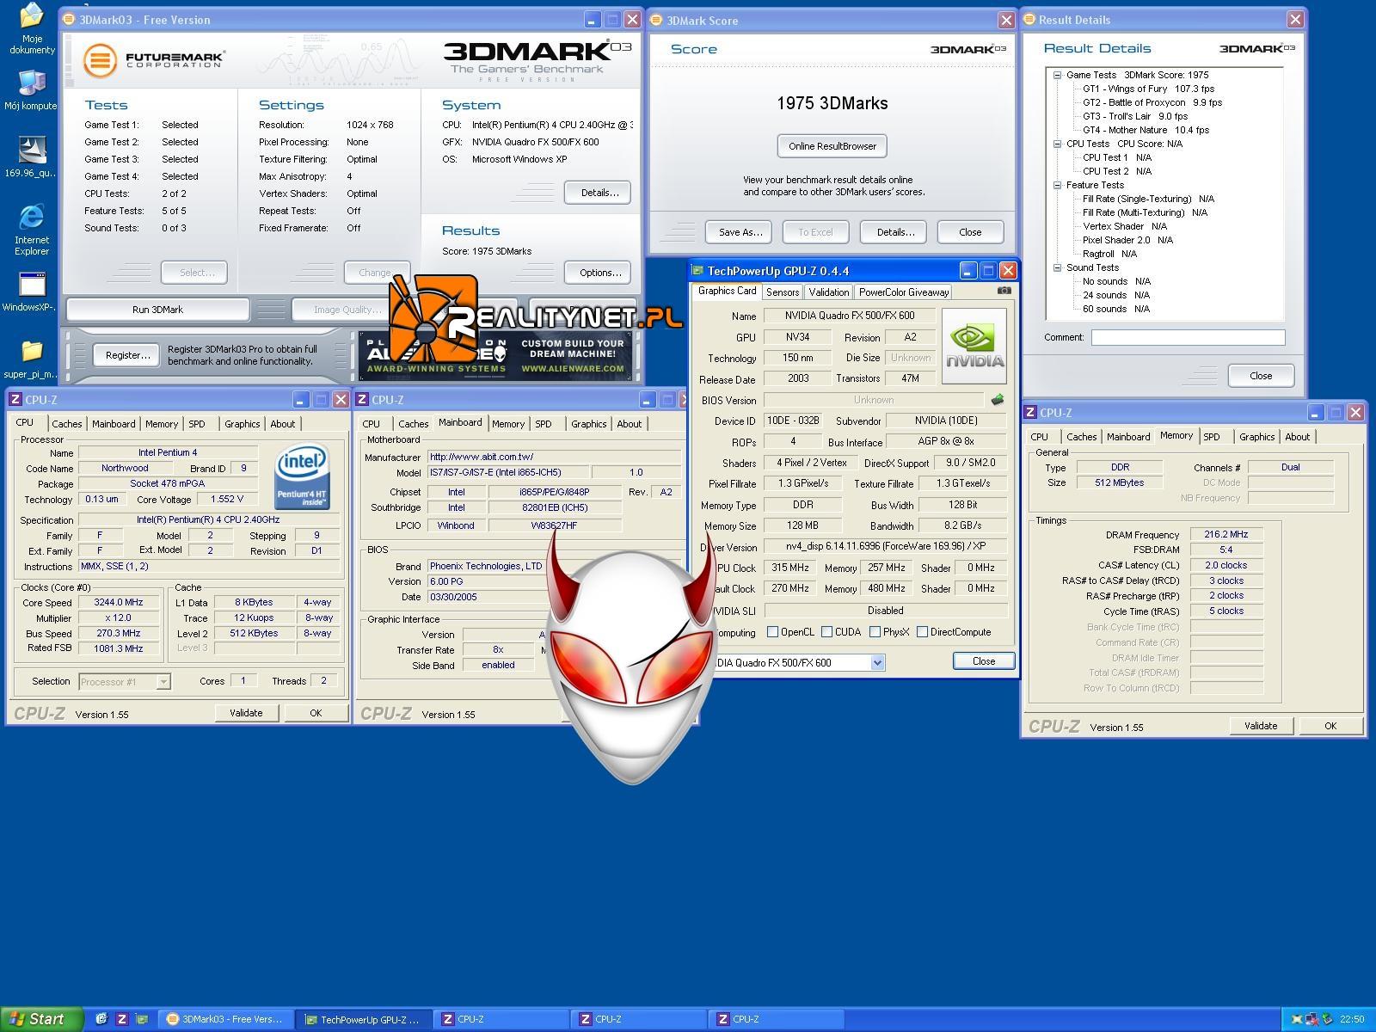This screenshot has height=1032, width=1376.
Task: Collapse the Feature Tests tree node
Action: coord(1058,185)
